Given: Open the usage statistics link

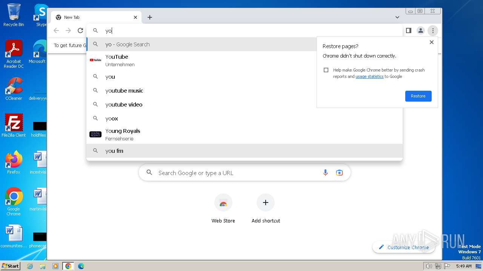Looking at the screenshot, I should point(369,76).
